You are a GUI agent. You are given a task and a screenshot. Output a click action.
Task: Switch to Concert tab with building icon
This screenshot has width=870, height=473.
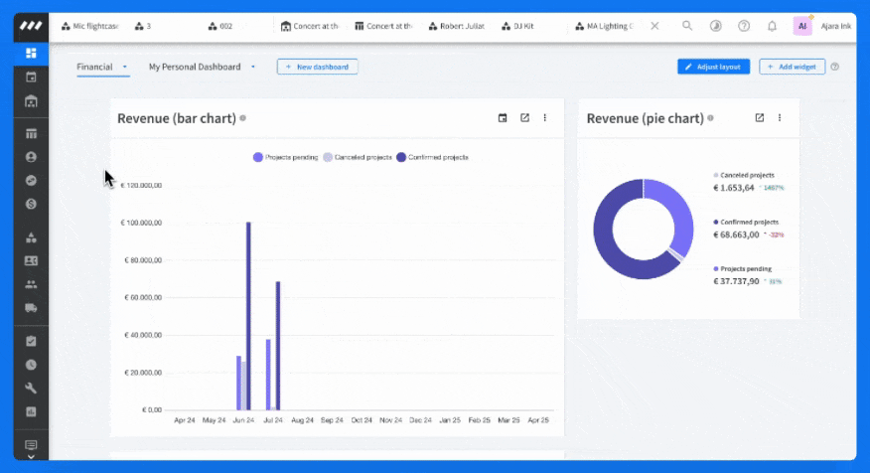[x=310, y=26]
